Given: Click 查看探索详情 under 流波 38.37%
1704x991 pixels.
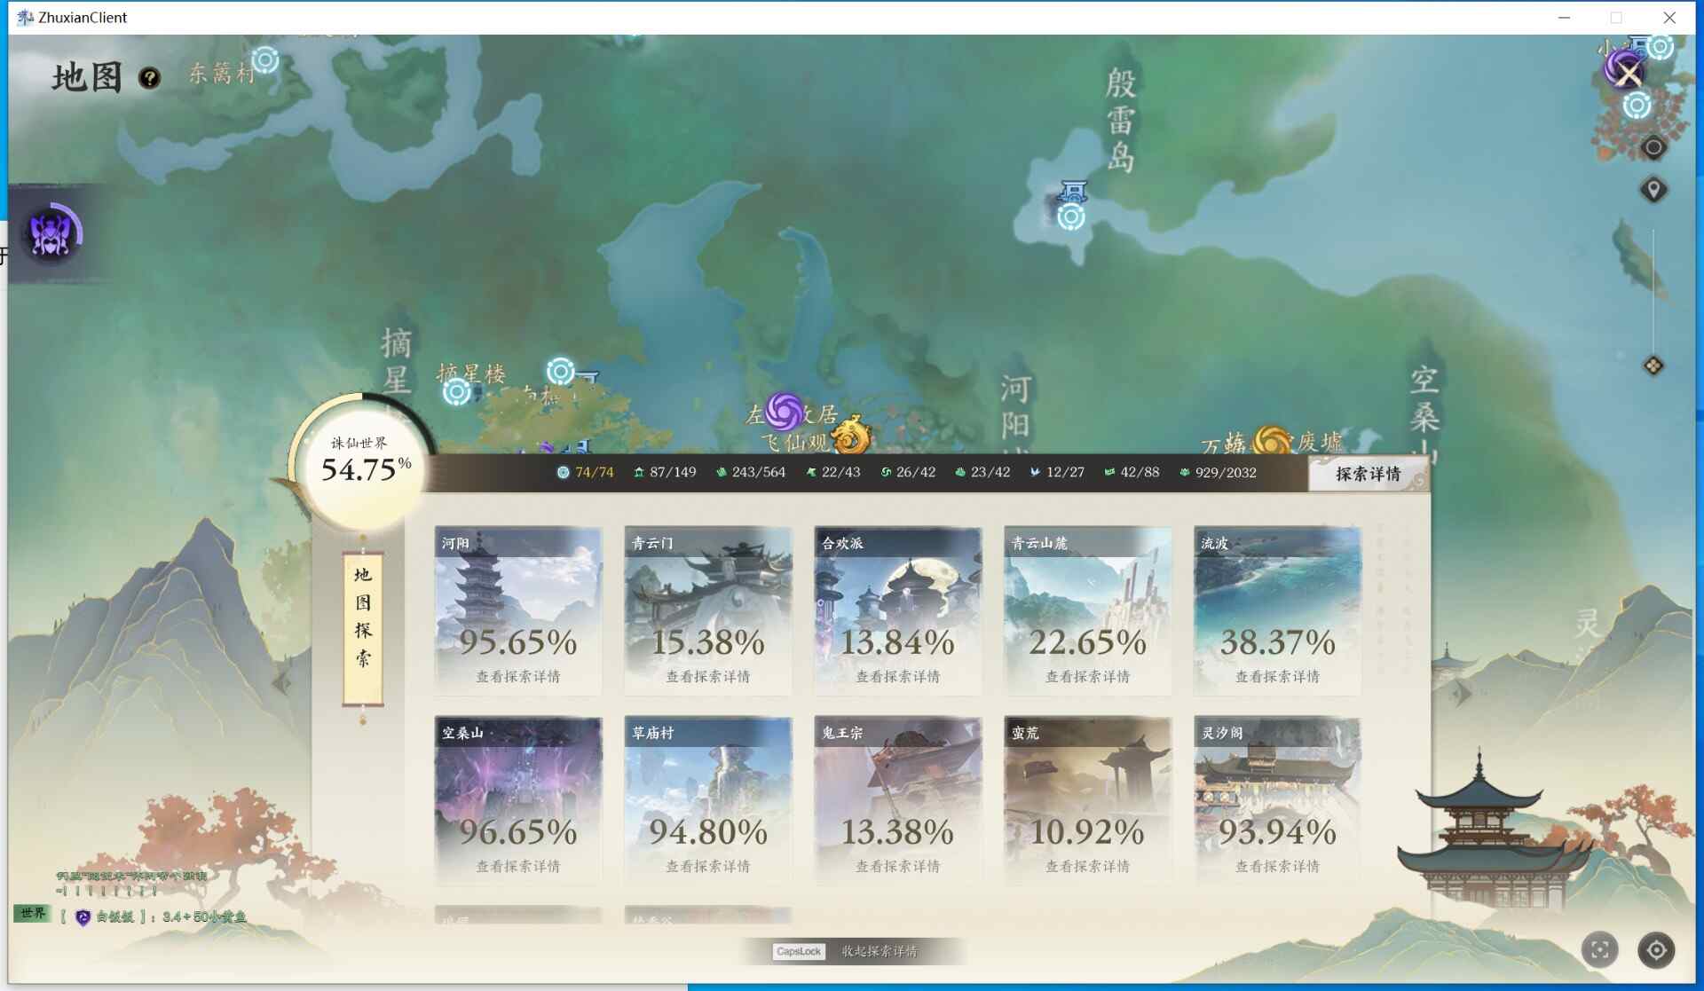Looking at the screenshot, I should click(x=1278, y=677).
